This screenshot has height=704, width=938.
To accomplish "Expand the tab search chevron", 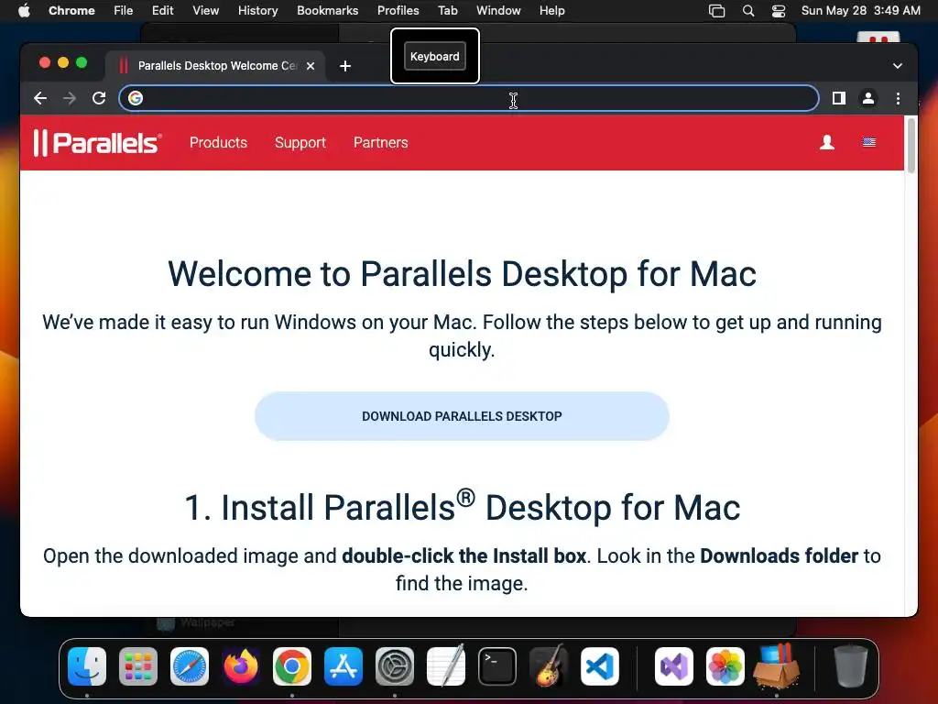I will click(898, 66).
